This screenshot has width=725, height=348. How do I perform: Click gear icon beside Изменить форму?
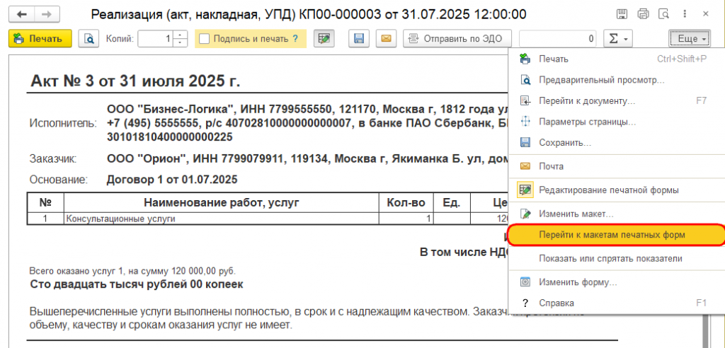525,282
